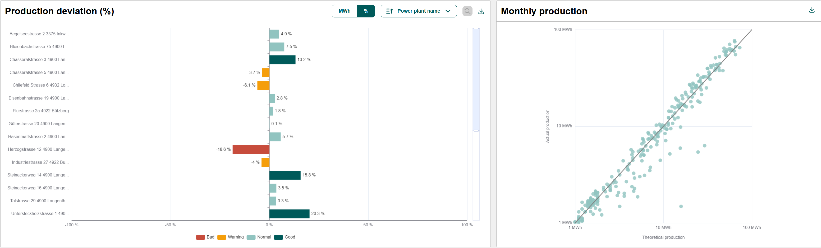The height and width of the screenshot is (248, 821).
Task: Open the Power plant name sort dropdown
Action: coord(419,11)
